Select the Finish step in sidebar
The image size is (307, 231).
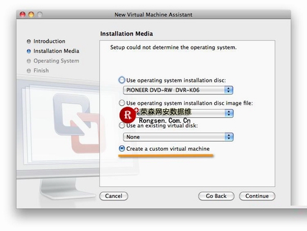click(x=41, y=70)
